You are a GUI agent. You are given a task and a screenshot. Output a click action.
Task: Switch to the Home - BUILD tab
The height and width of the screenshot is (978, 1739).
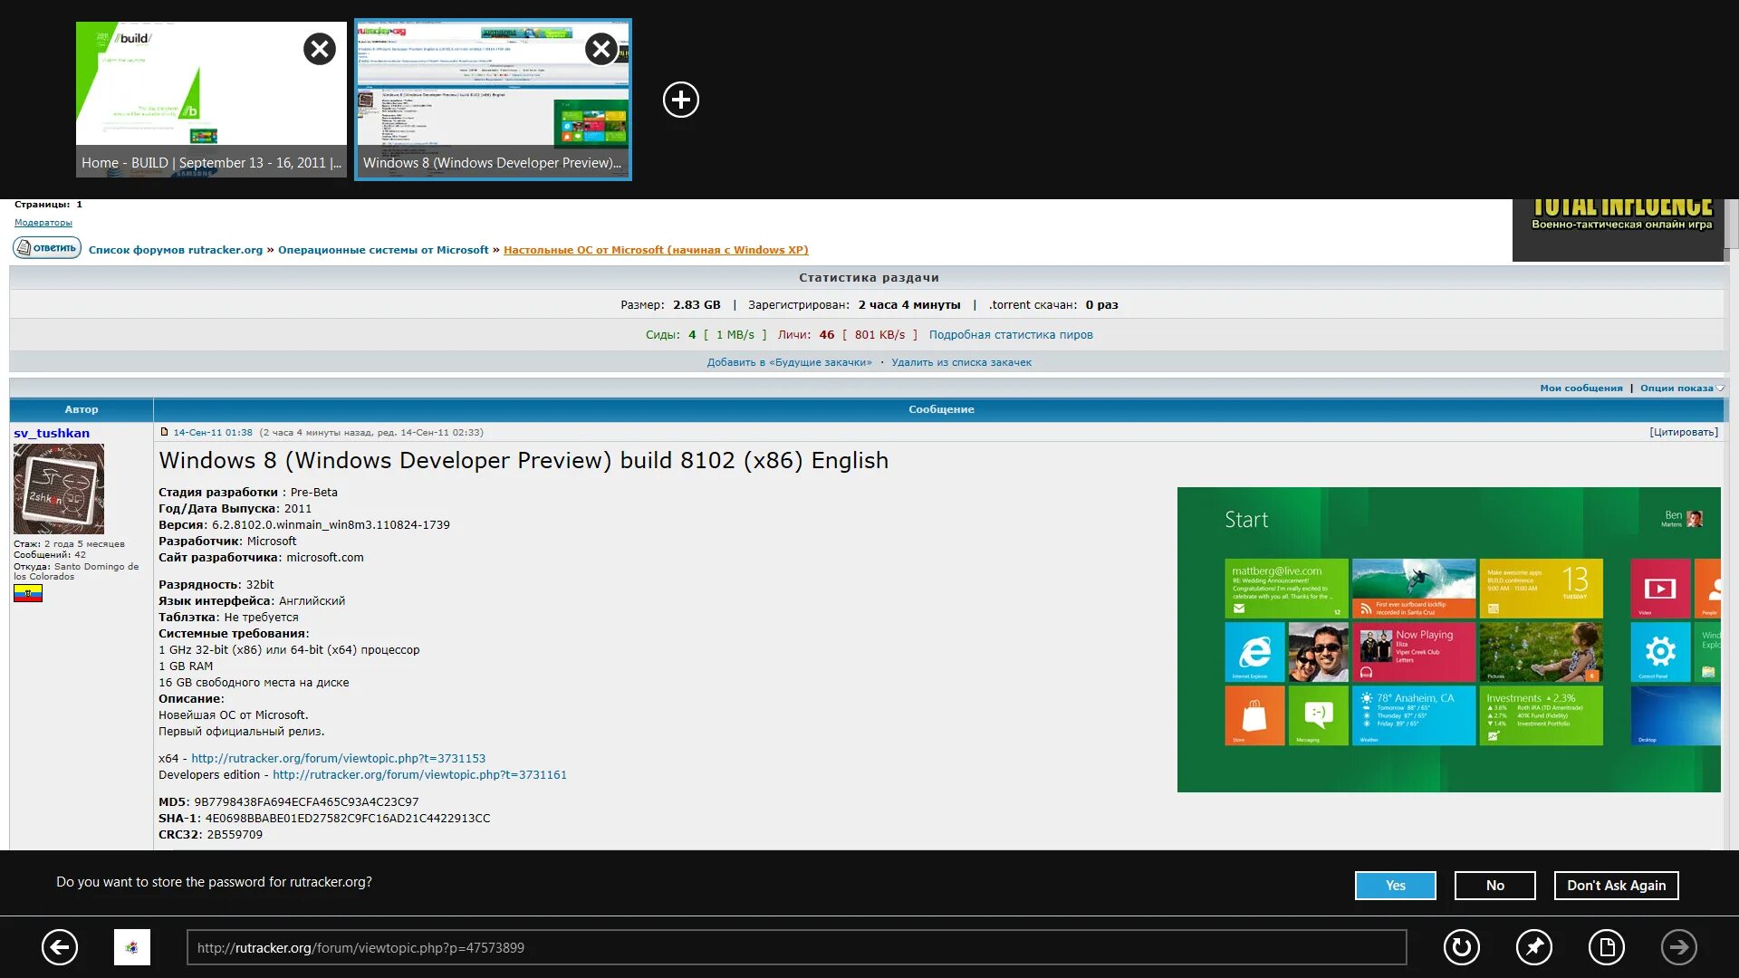click(x=211, y=99)
